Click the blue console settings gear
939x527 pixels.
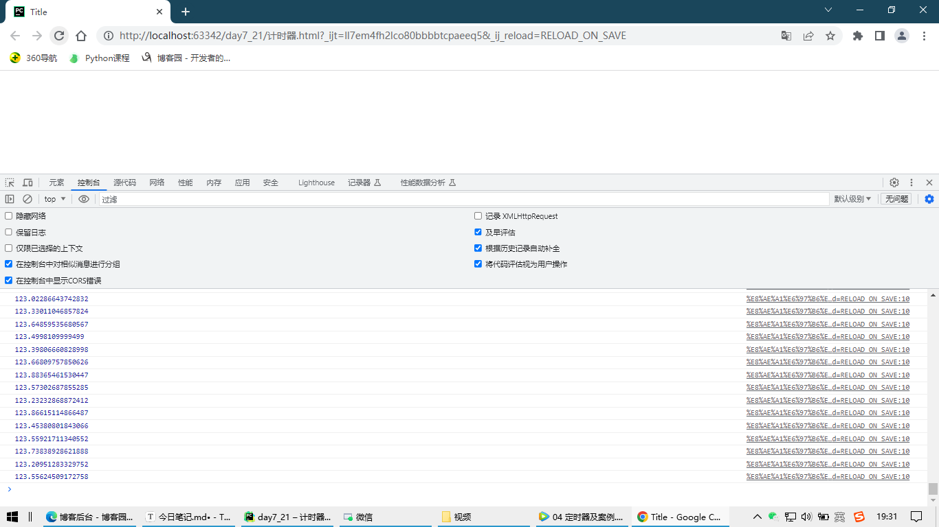coord(929,199)
